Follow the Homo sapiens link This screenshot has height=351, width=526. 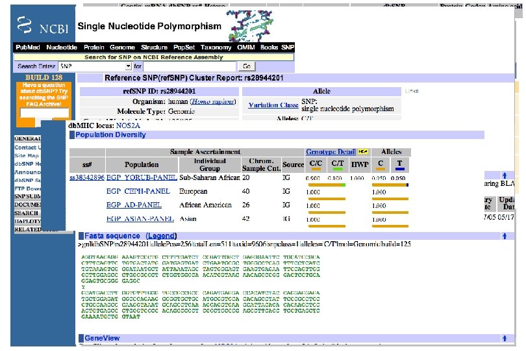coord(213,101)
